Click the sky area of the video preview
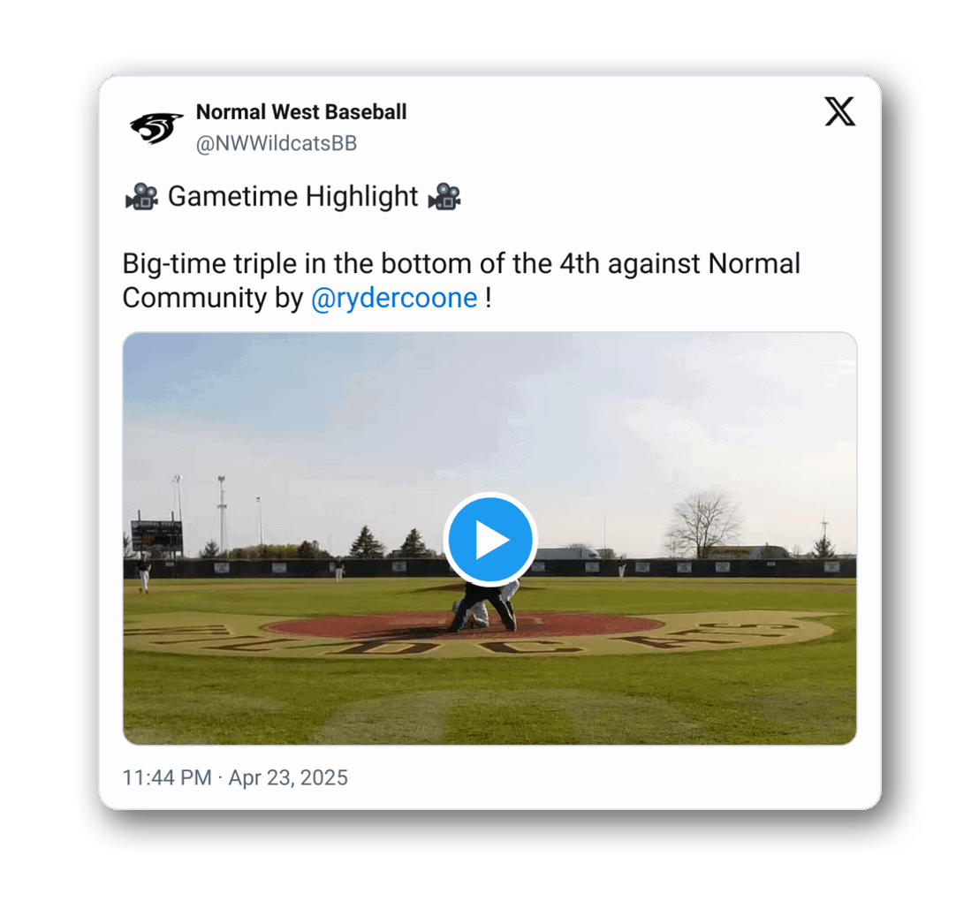956x924 pixels. [x=489, y=414]
